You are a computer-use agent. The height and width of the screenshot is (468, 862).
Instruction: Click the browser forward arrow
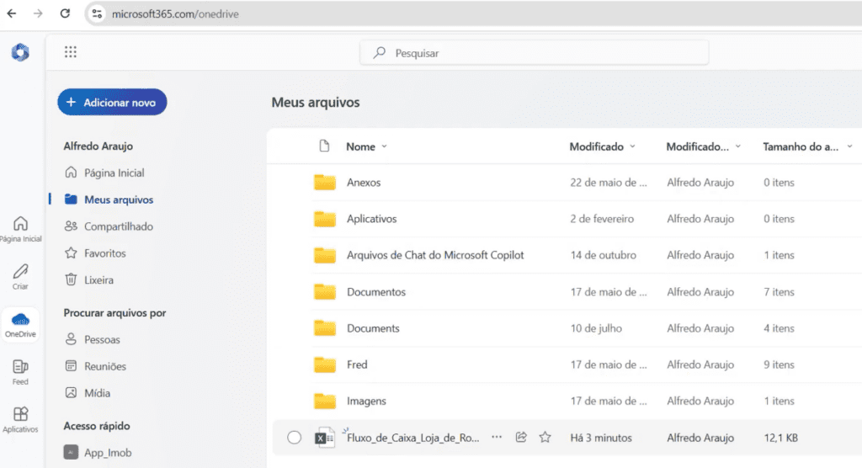[x=38, y=13]
